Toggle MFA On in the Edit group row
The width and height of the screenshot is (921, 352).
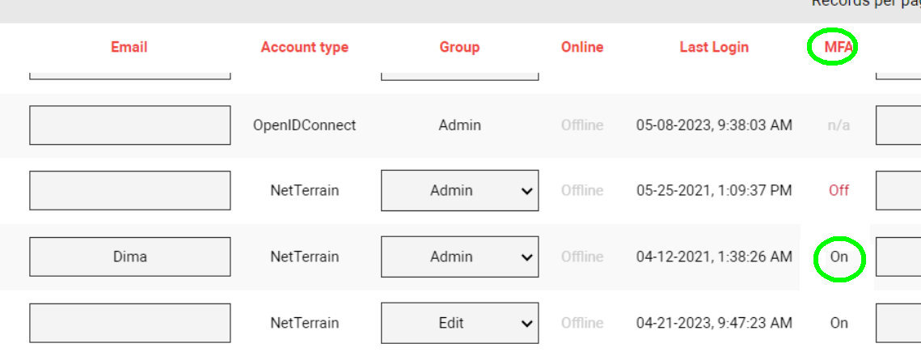pos(839,324)
